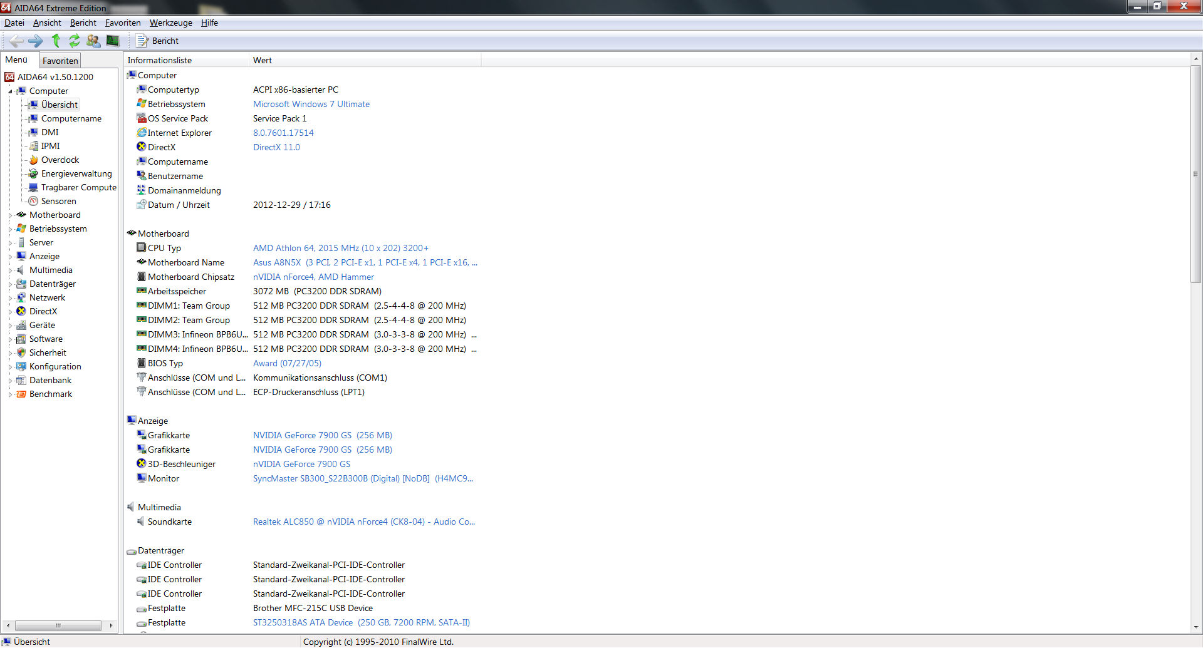Click the Back navigation arrow icon
1203x648 pixels.
point(16,41)
